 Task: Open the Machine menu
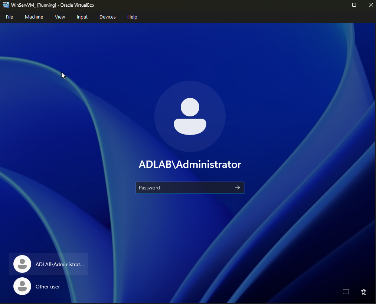(34, 17)
